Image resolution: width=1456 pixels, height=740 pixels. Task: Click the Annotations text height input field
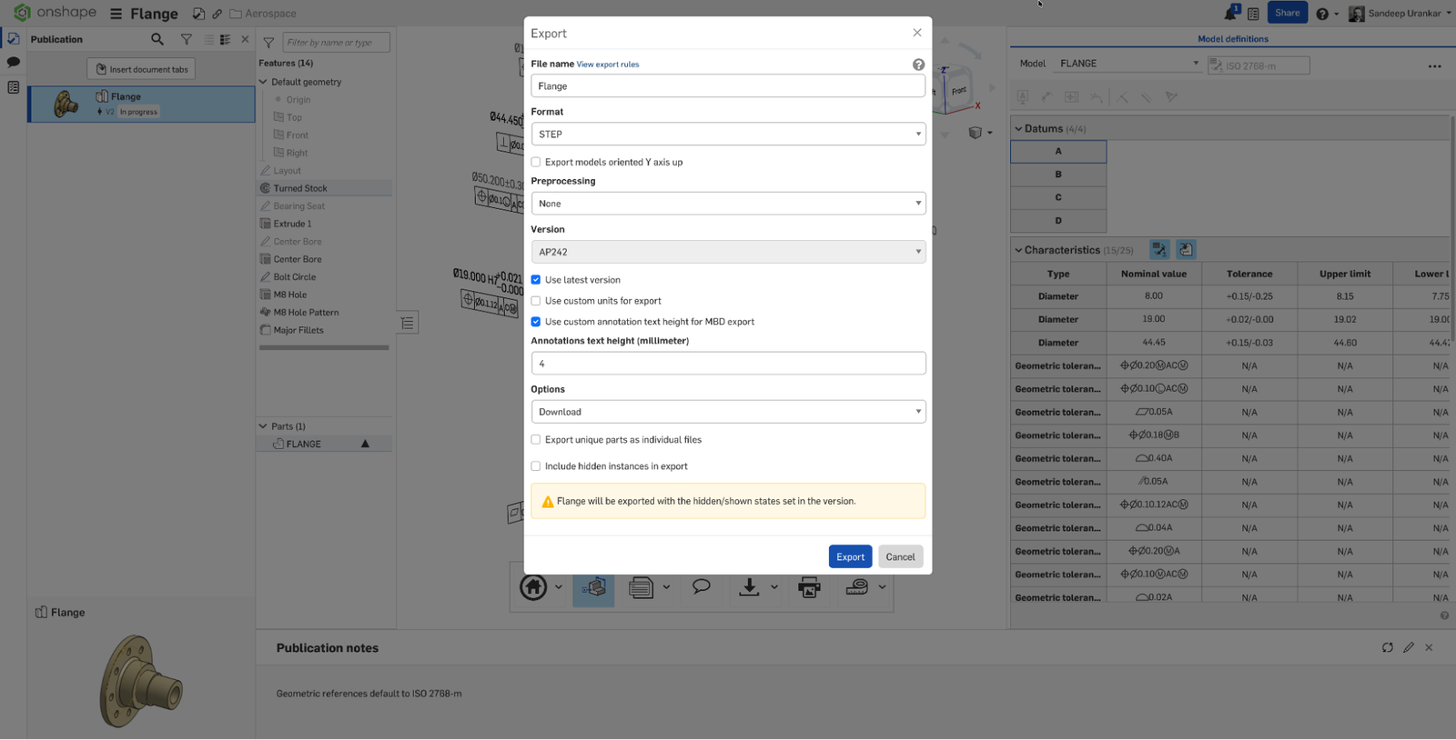pos(728,364)
